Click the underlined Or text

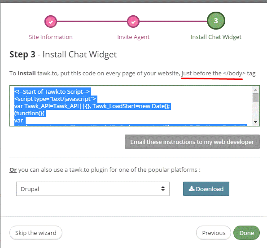pyautogui.click(x=13, y=170)
